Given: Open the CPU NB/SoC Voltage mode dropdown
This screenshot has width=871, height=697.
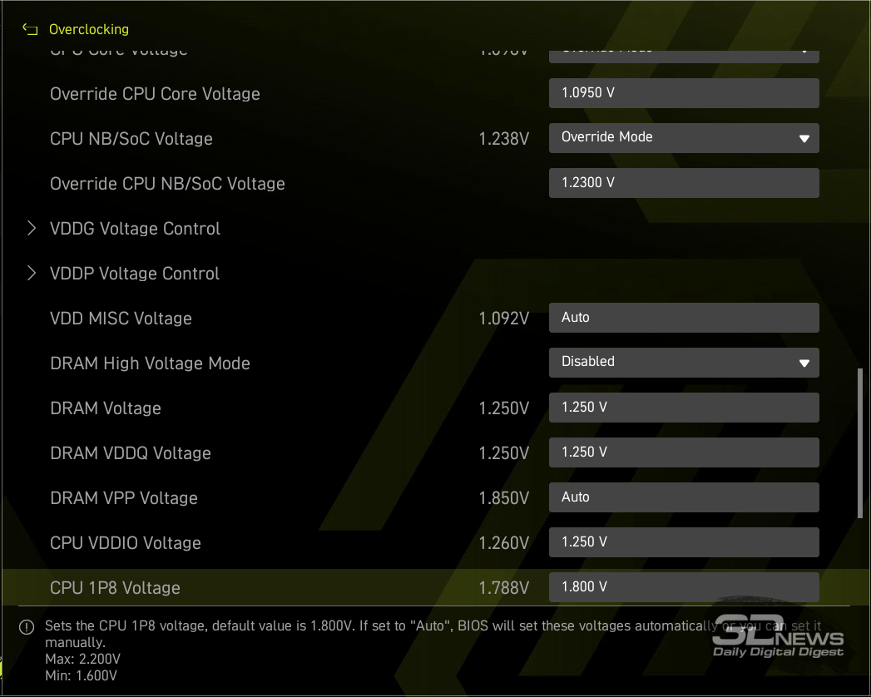Looking at the screenshot, I should (x=683, y=137).
